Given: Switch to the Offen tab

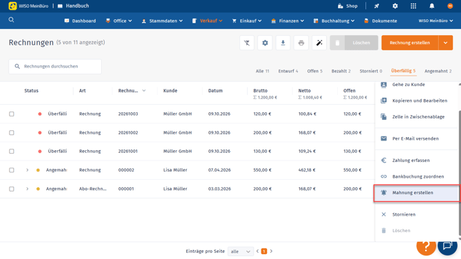Looking at the screenshot, I should coord(314,71).
